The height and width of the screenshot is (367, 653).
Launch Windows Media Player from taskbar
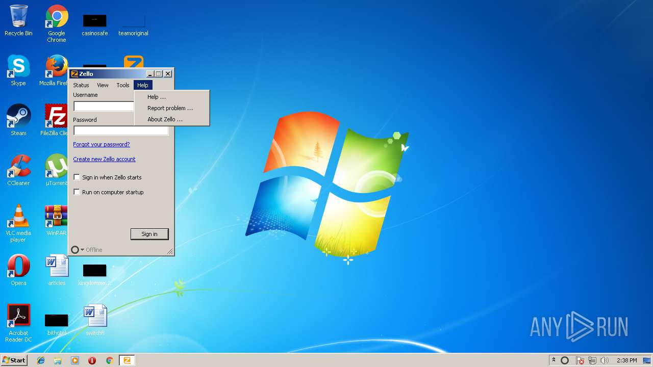click(75, 360)
